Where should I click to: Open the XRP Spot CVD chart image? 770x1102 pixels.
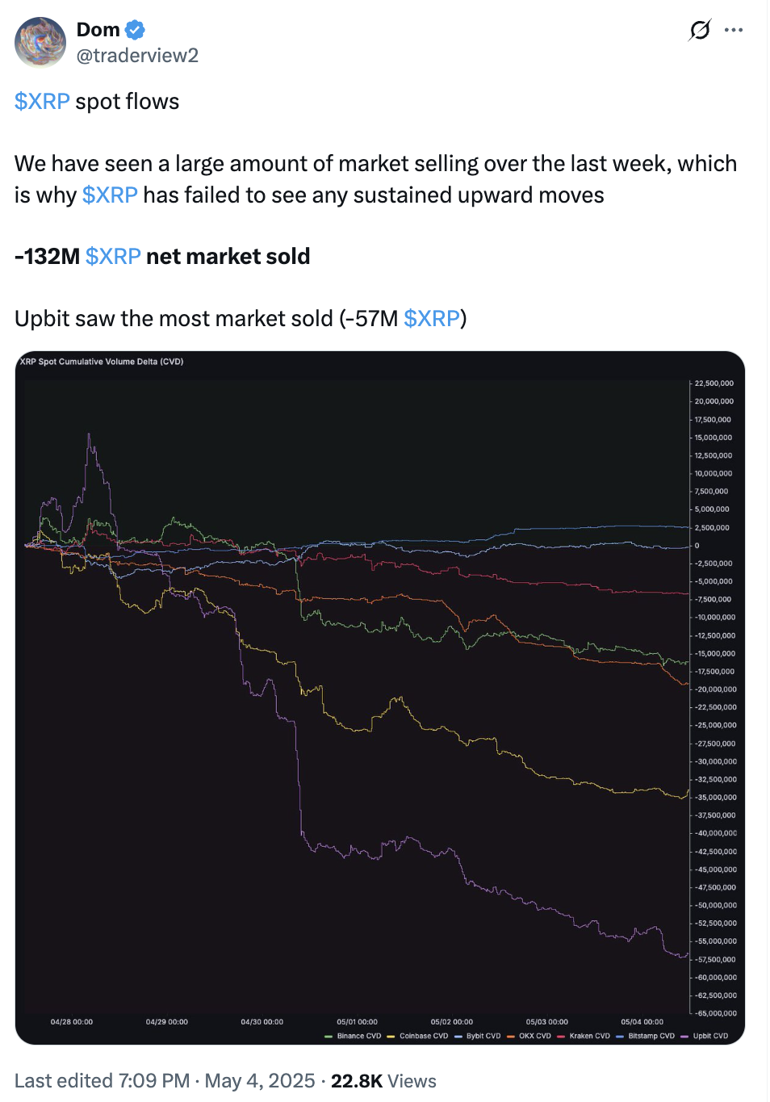click(379, 694)
